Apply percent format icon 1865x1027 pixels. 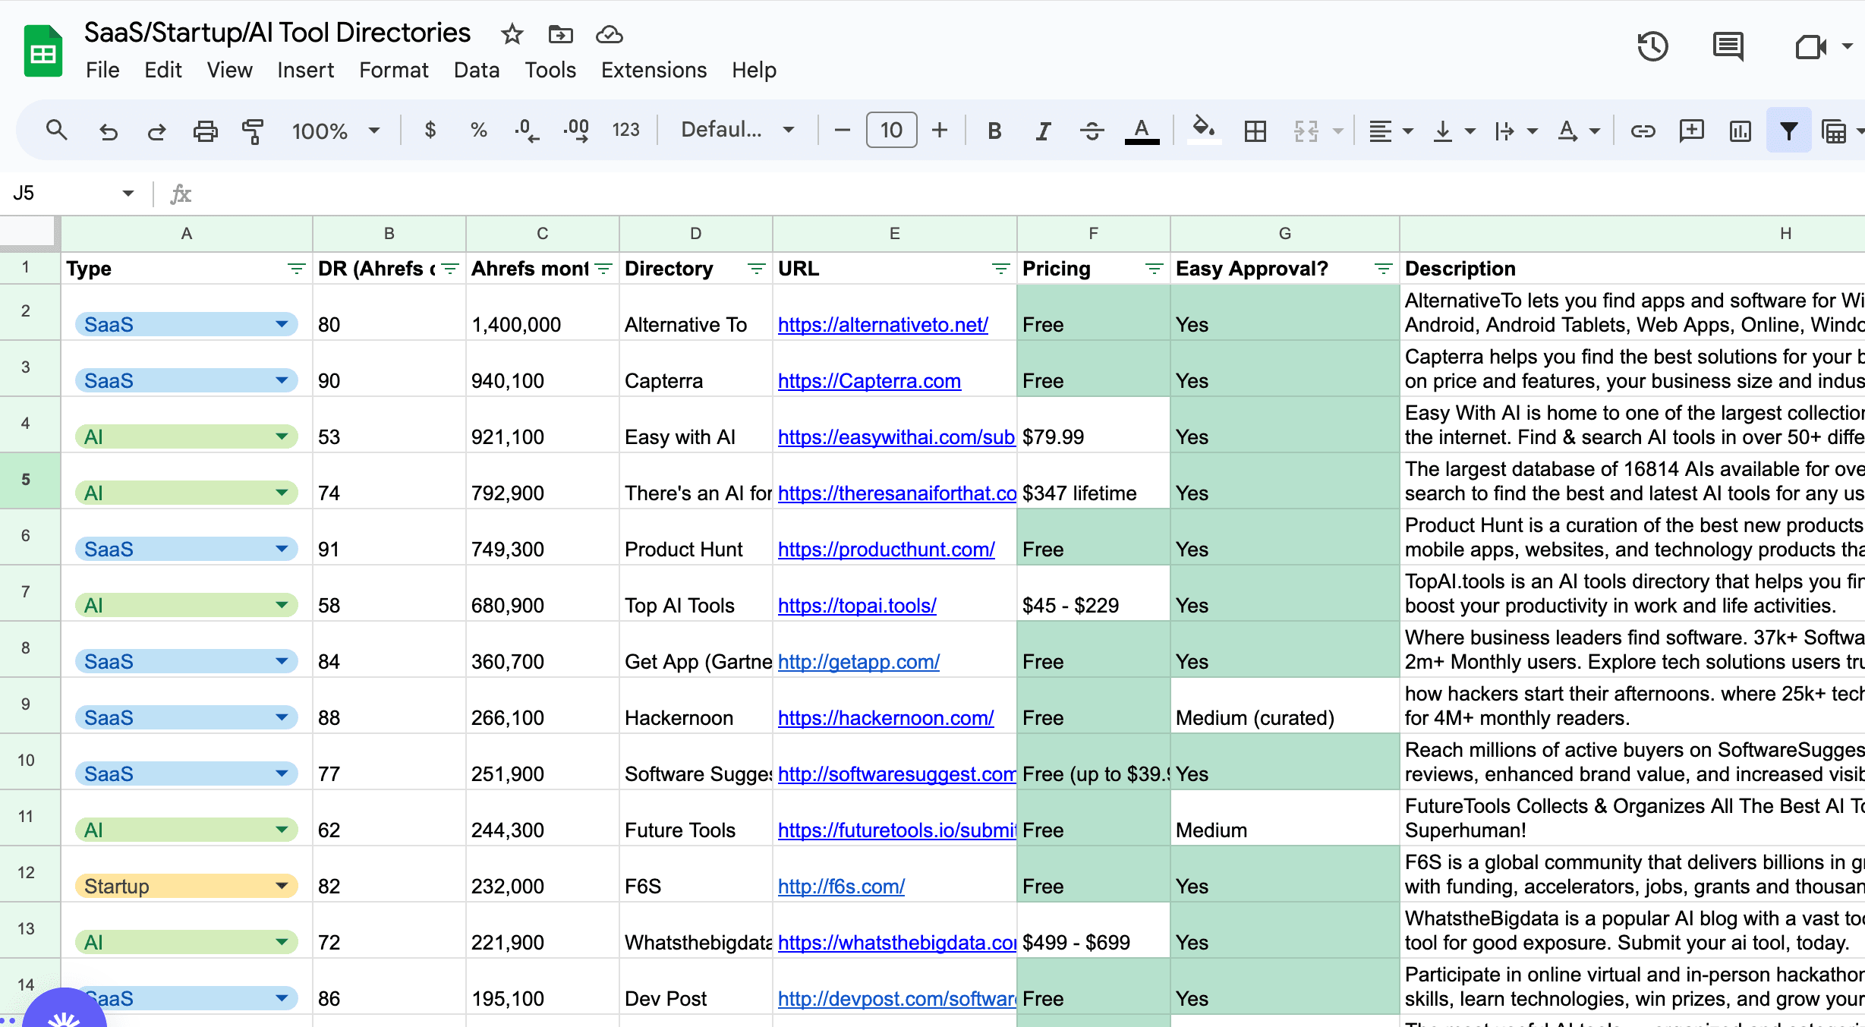[478, 131]
